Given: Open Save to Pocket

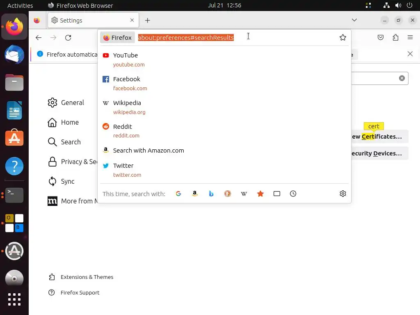Looking at the screenshot, I should 380,37.
